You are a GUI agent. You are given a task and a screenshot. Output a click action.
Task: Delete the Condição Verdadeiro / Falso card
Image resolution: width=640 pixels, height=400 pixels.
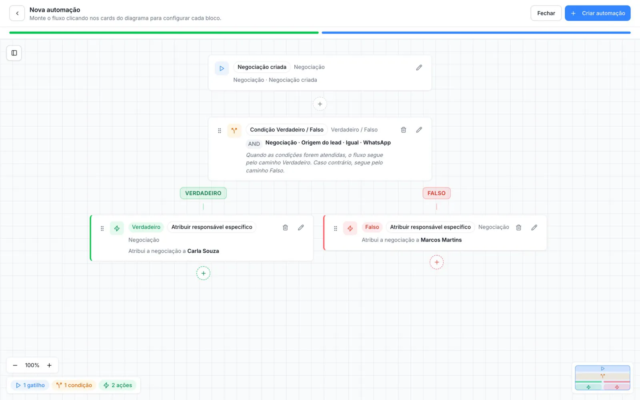point(404,130)
